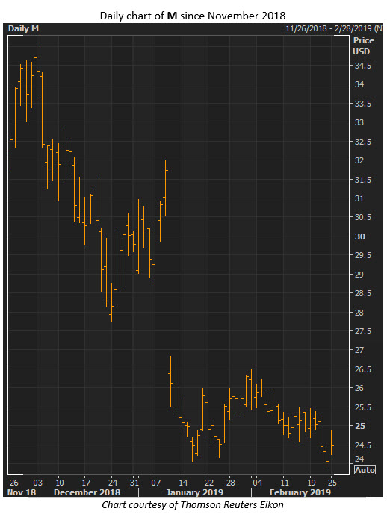Click the Price USD axis header

pyautogui.click(x=363, y=46)
